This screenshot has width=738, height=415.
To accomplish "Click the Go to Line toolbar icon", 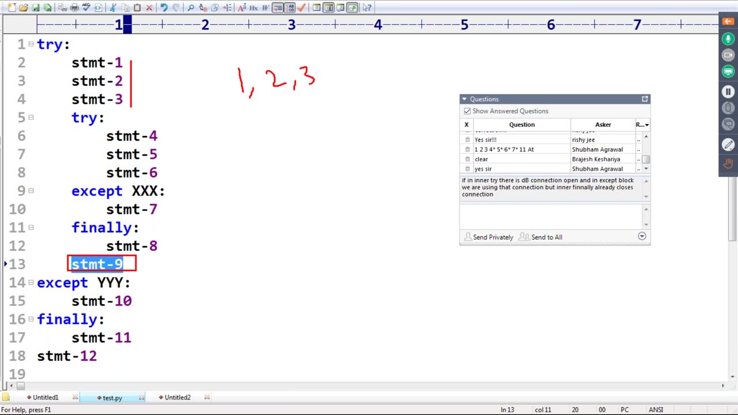I will tap(227, 7).
